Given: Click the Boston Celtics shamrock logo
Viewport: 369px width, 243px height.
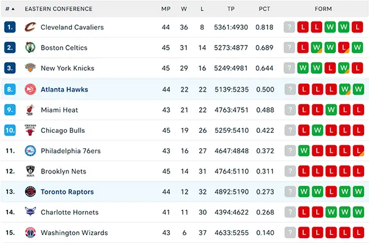Looking at the screenshot, I should point(30,47).
